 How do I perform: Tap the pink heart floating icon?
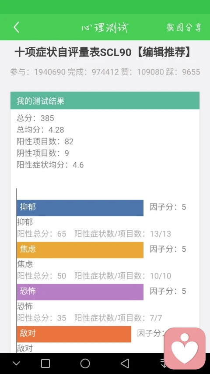pyautogui.click(x=185, y=348)
